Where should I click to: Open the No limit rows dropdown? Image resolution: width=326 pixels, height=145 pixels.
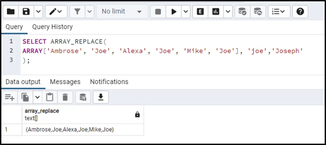click(121, 12)
